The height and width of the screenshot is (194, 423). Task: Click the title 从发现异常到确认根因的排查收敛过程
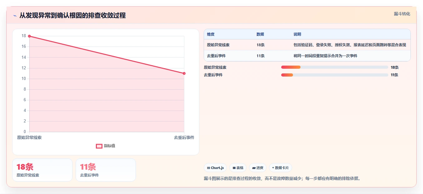72,15
